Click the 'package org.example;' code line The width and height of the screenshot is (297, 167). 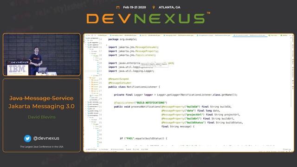pyautogui.click(x=123, y=39)
